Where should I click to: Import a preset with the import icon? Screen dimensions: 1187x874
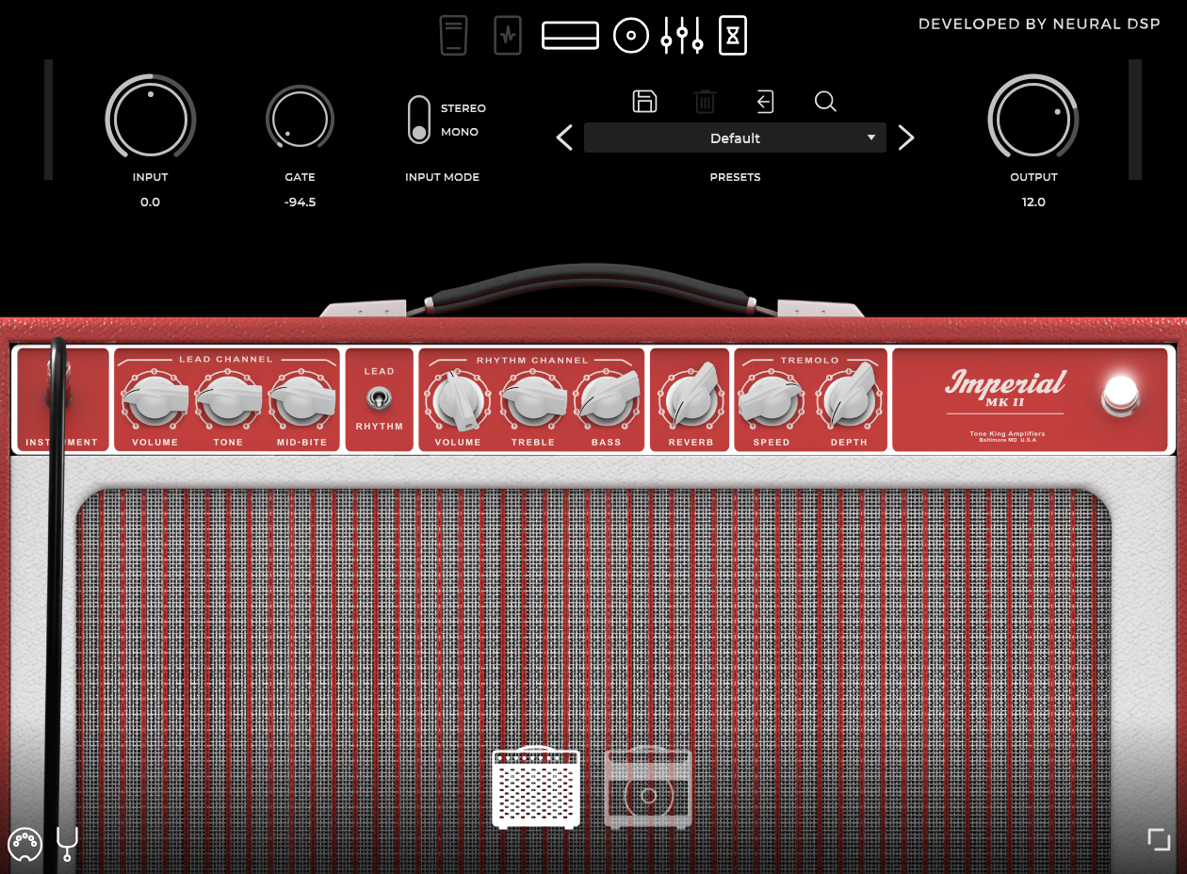pyautogui.click(x=765, y=101)
